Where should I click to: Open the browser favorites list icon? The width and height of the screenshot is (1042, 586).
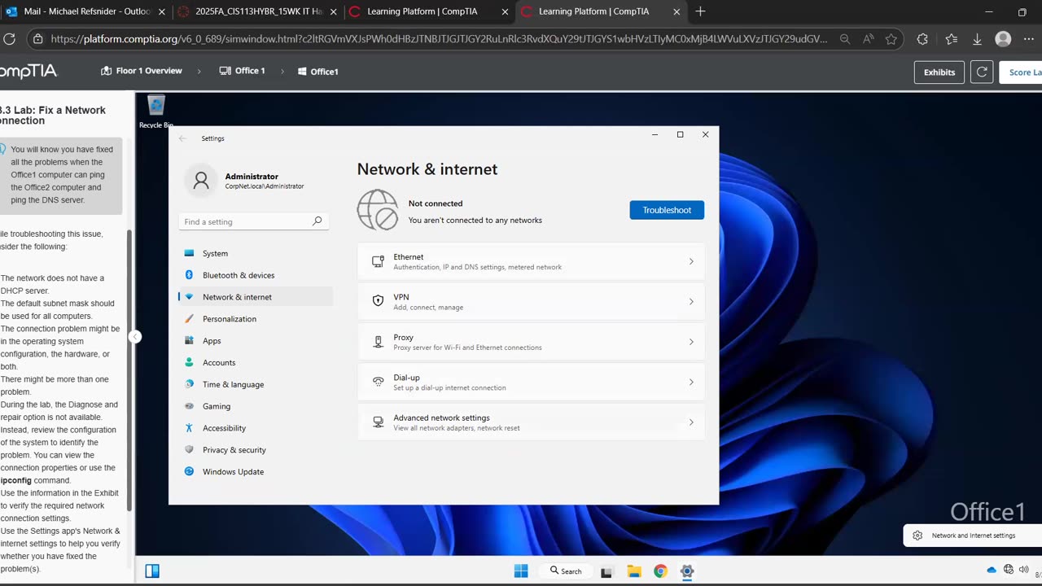tap(952, 39)
